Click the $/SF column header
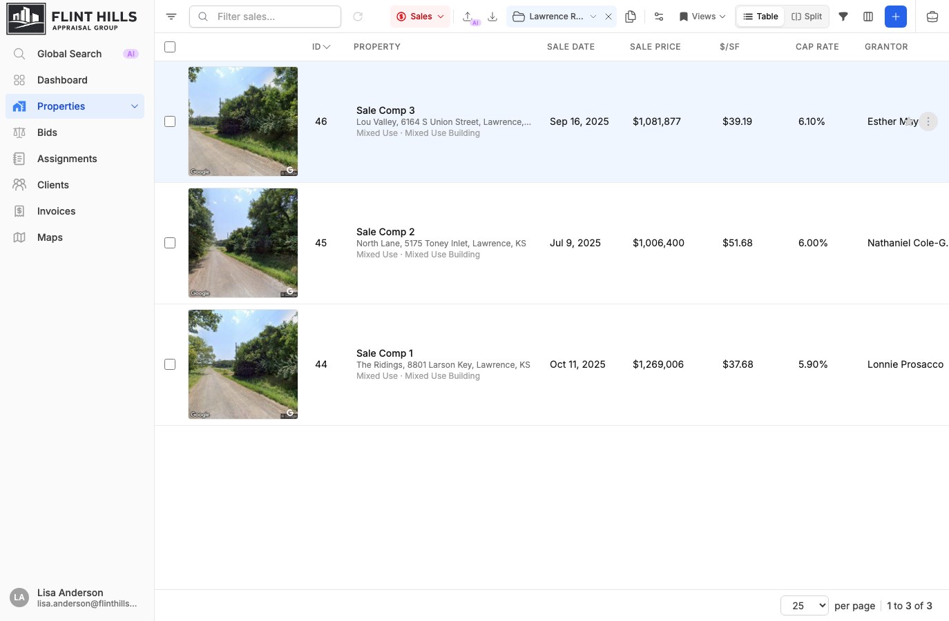Screen dimensions: 949x621 point(729,47)
